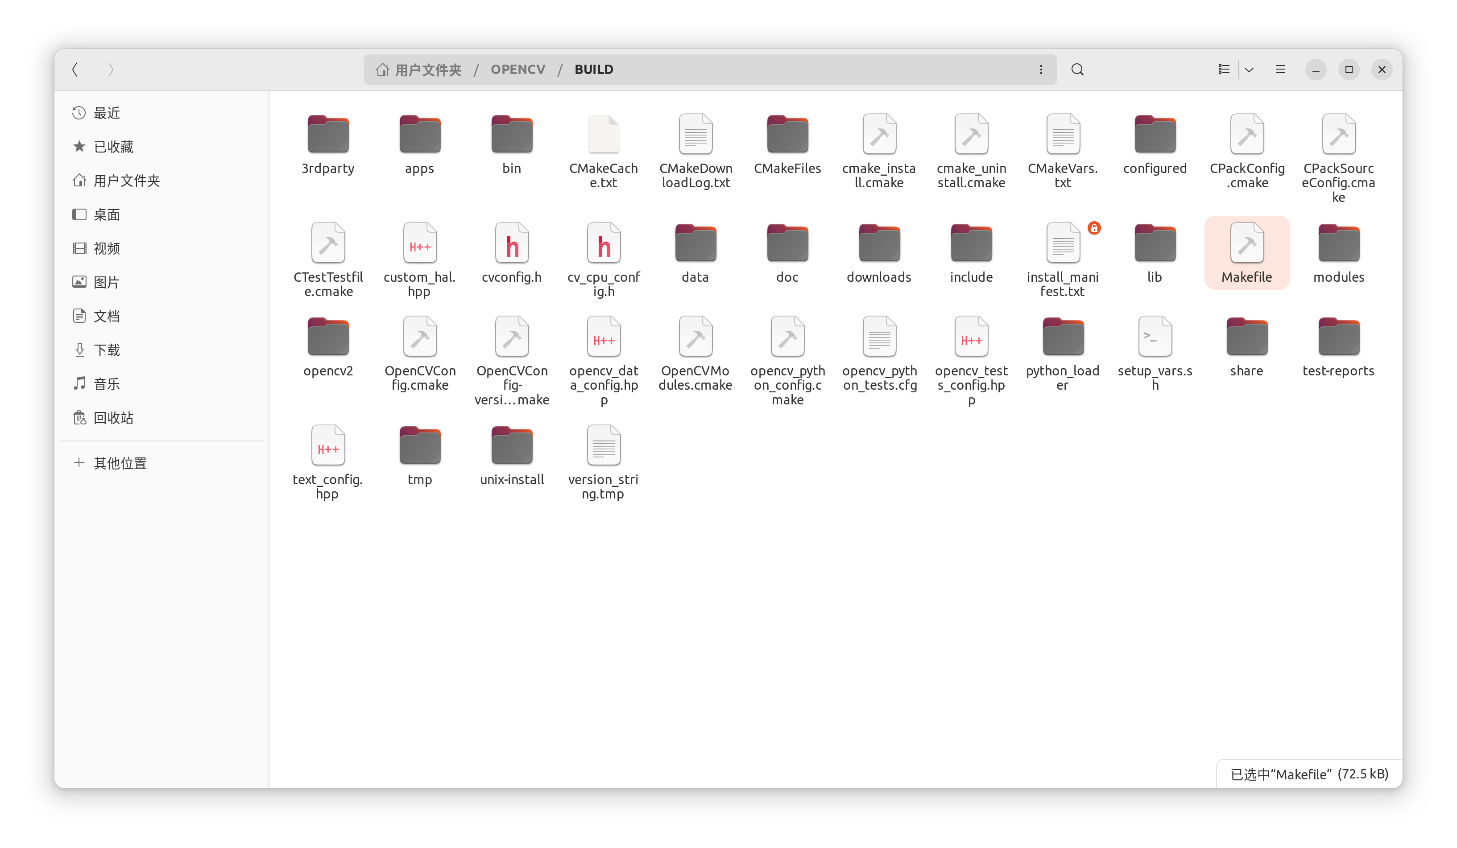Viewport: 1457px width, 848px height.
Task: Select CMakeCache.txt file
Action: pyautogui.click(x=604, y=151)
